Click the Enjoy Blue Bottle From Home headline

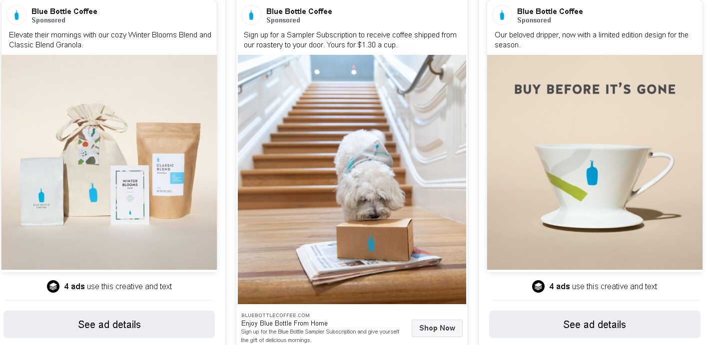[284, 323]
